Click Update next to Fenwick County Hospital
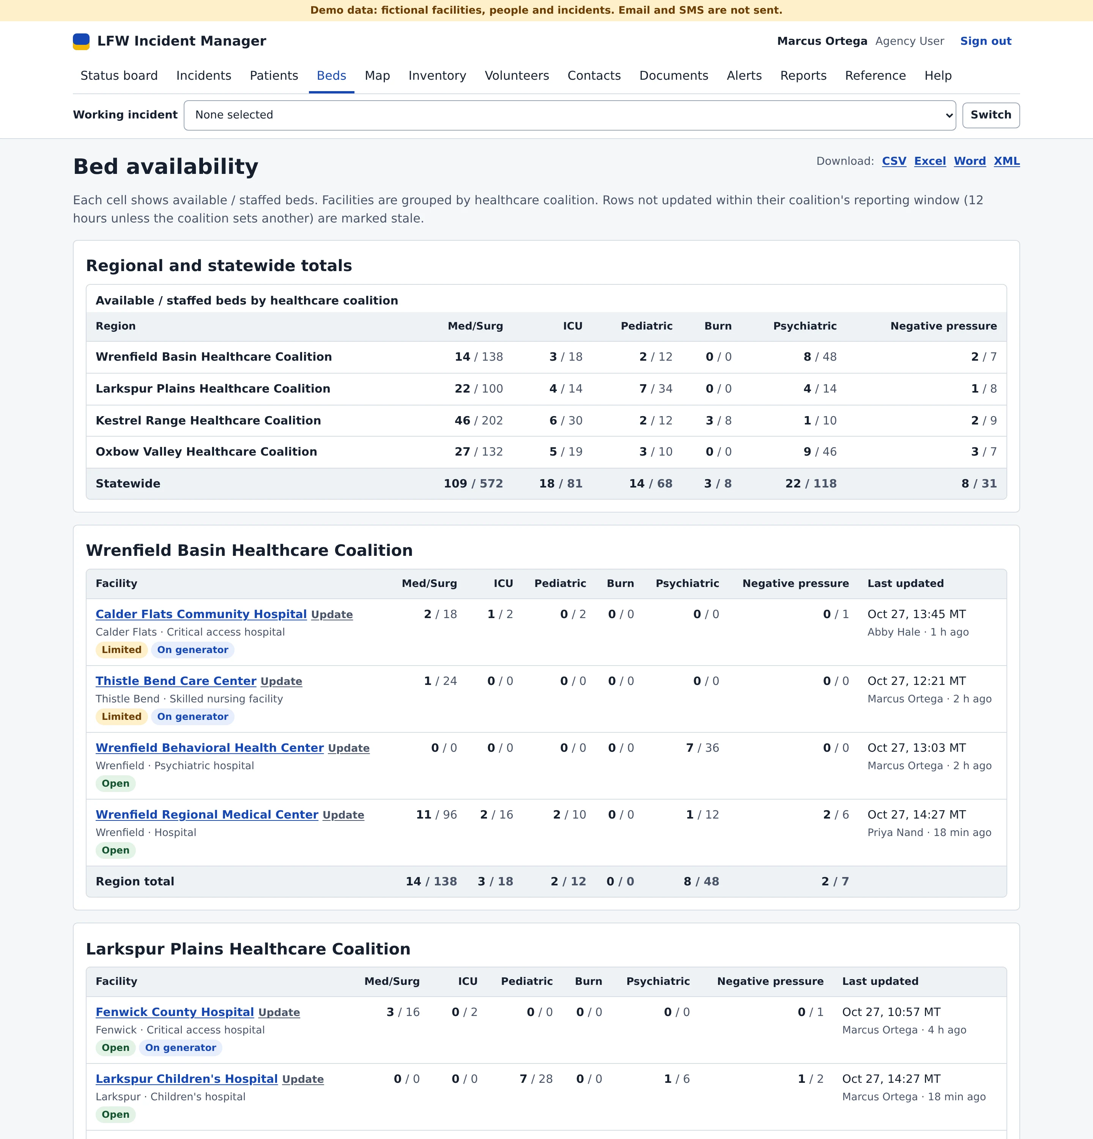The image size is (1093, 1139). pyautogui.click(x=279, y=1013)
